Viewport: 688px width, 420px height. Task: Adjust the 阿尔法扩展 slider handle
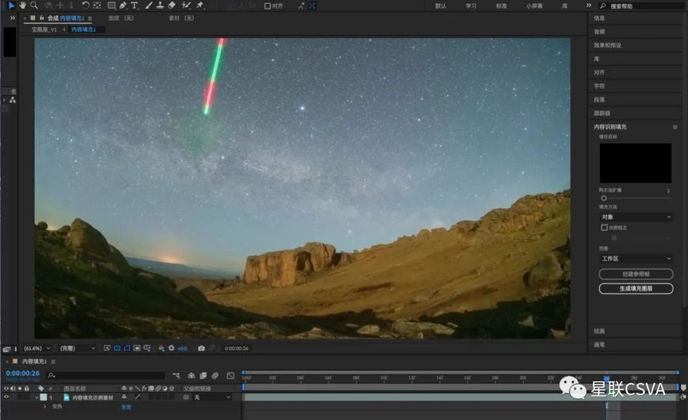click(603, 198)
